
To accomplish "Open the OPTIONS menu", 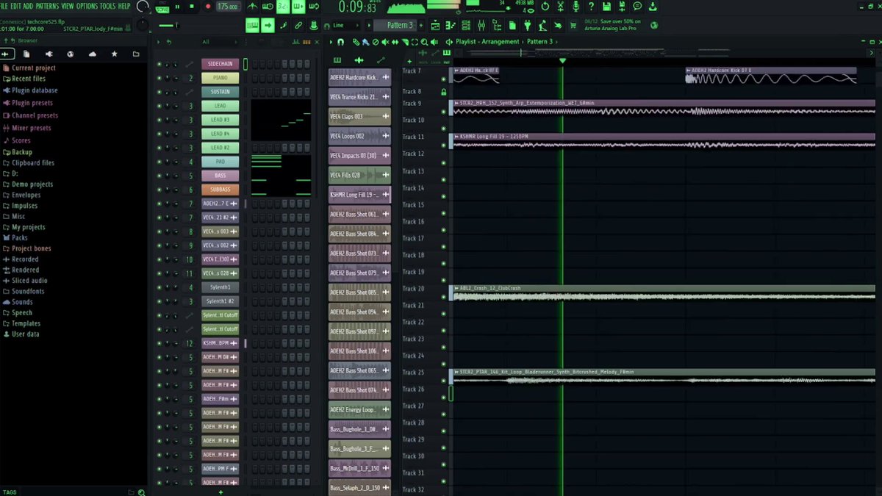I will (87, 6).
